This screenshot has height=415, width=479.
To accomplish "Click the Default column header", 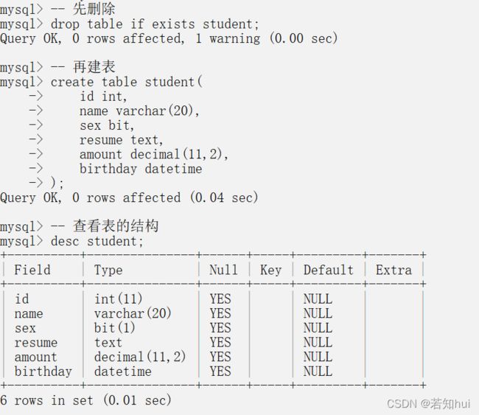I will (329, 270).
